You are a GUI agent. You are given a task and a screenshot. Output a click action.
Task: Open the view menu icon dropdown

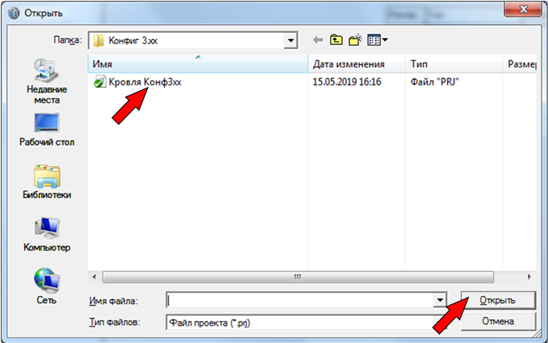point(377,40)
